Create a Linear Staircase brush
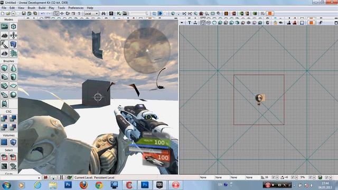338x190 pixels. pyautogui.click(x=5, y=86)
